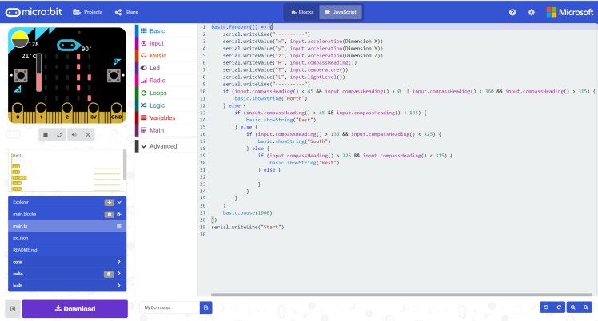Click basic.showString("North") code line
598x321 pixels.
tap(271, 98)
